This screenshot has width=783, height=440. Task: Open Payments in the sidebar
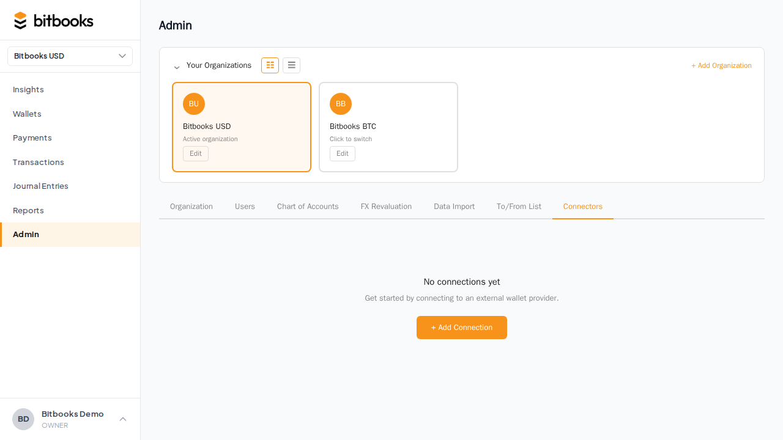point(70,138)
